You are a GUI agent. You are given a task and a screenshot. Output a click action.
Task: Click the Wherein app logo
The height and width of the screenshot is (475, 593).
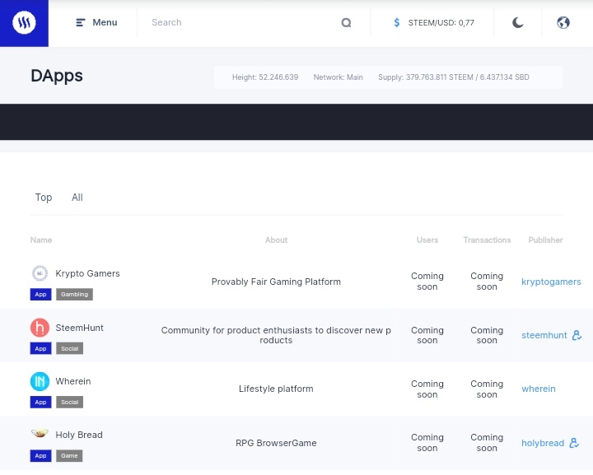pyautogui.click(x=40, y=381)
